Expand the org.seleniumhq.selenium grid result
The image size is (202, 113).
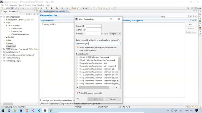pyautogui.click(x=78, y=63)
